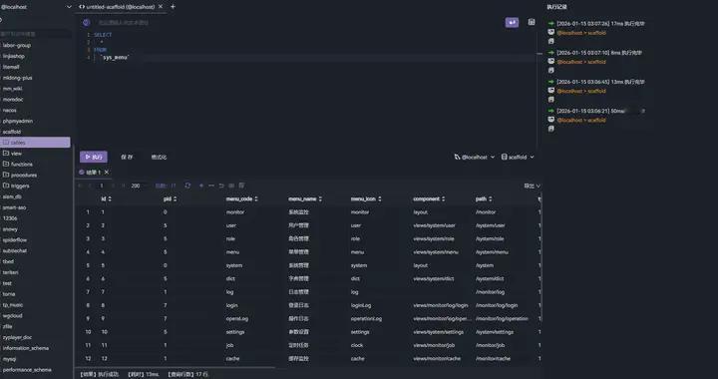This screenshot has height=379, width=718.
Task: Click the undo icon in the result toolbar
Action: [221, 186]
